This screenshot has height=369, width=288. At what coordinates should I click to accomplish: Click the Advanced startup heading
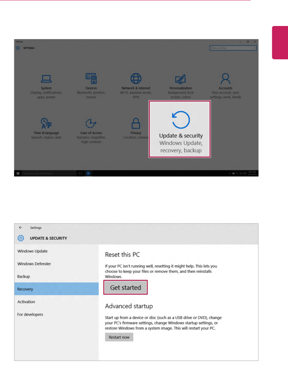[x=129, y=306]
